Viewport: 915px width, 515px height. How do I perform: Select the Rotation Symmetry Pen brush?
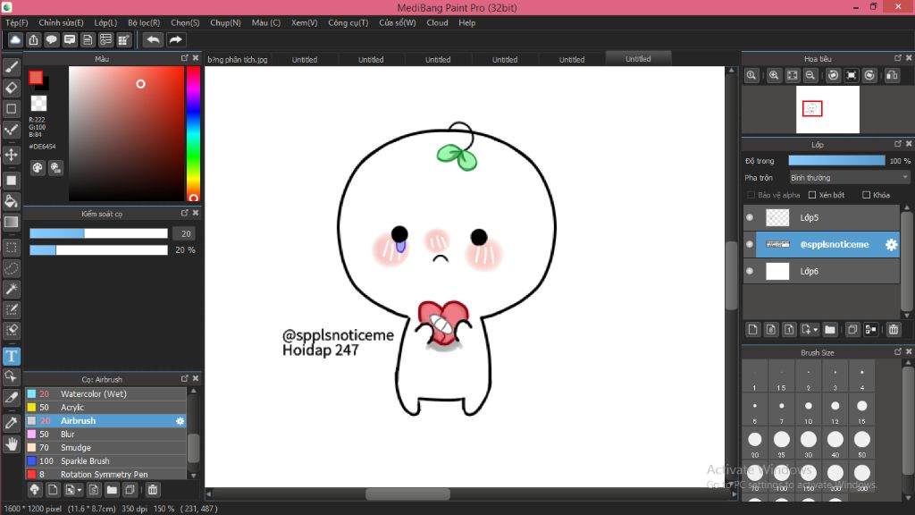(x=105, y=474)
